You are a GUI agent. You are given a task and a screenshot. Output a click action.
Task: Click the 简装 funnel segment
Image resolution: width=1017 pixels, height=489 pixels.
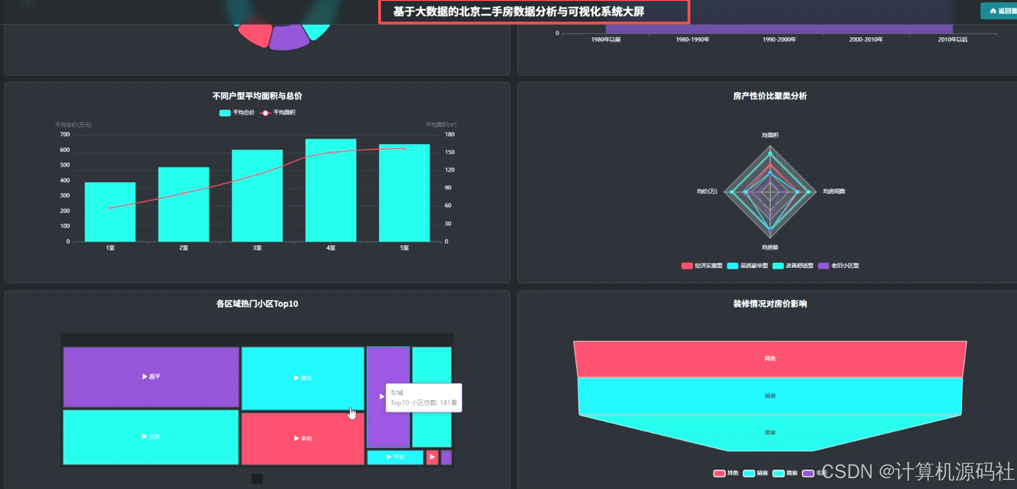pos(770,433)
